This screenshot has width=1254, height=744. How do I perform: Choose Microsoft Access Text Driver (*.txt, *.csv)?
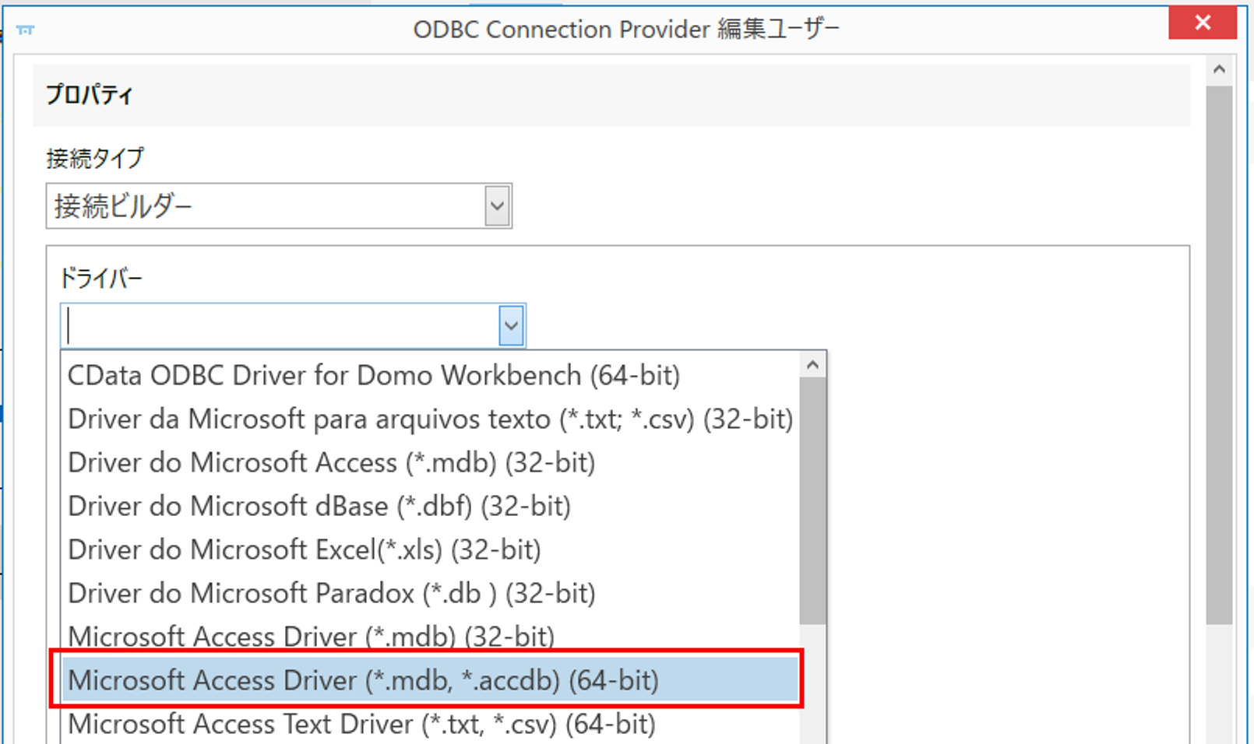[431, 724]
